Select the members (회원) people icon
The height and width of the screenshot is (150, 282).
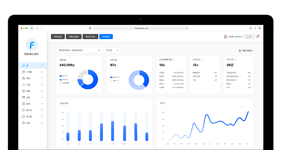[x=23, y=78]
